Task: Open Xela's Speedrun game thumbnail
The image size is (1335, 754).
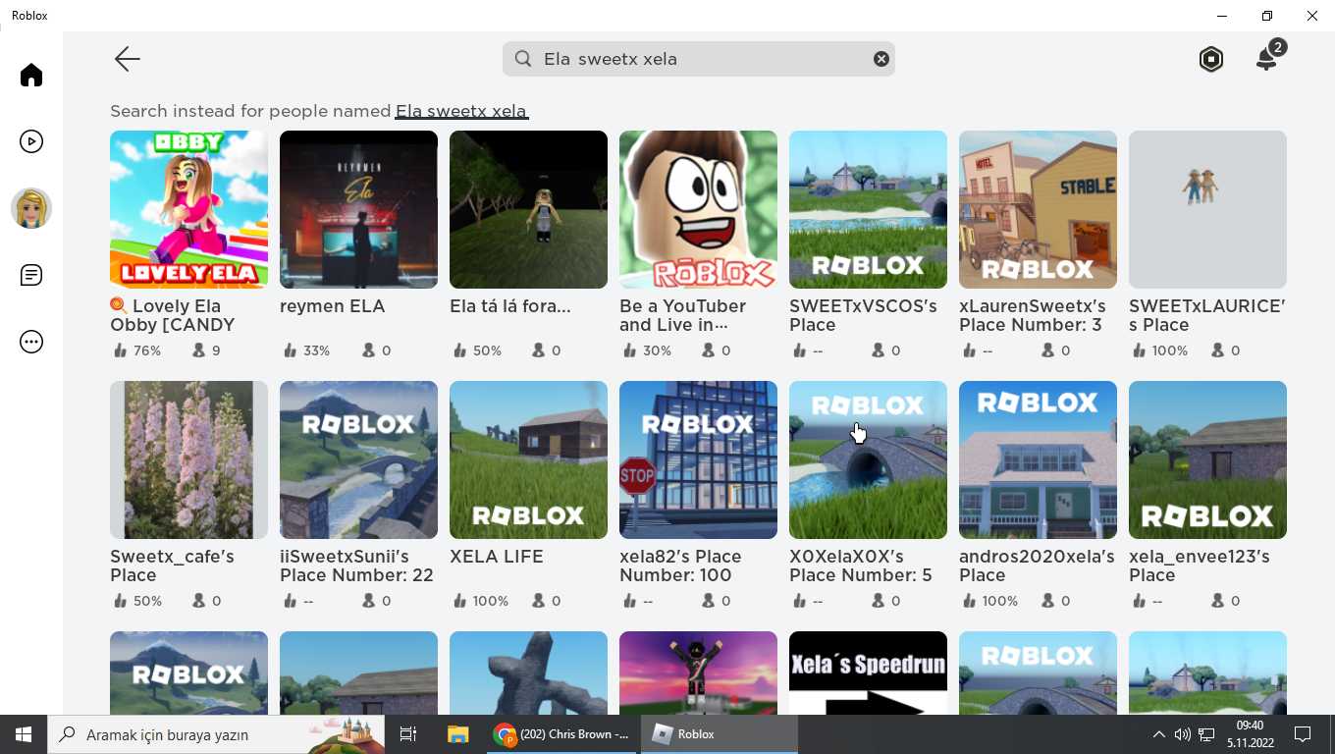Action: pos(868,673)
